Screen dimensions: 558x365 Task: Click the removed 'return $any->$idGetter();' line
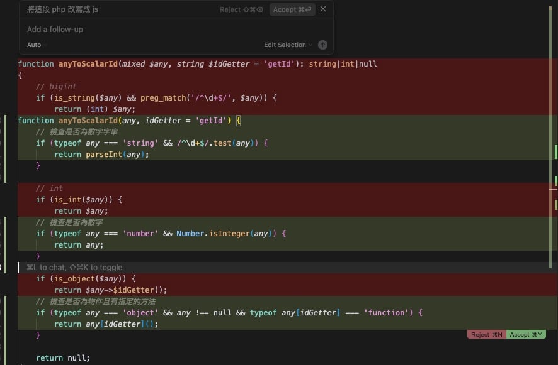[x=111, y=290]
